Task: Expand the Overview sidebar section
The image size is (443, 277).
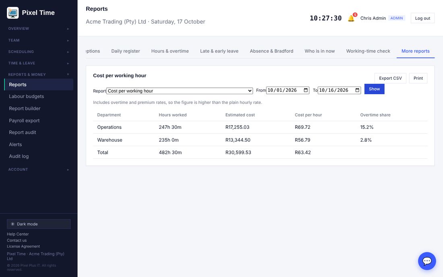Action: click(x=39, y=29)
